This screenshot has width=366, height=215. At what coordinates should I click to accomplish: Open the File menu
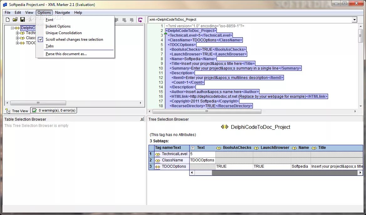pyautogui.click(x=8, y=13)
